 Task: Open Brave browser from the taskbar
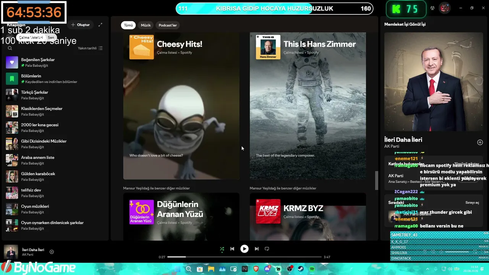(256, 269)
